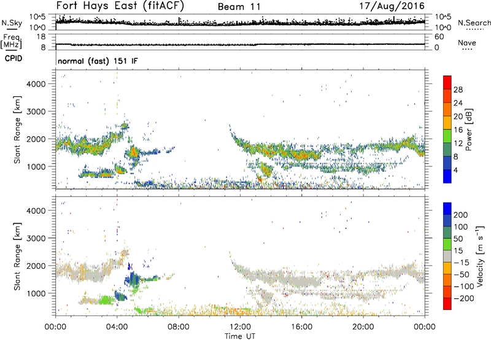The height and width of the screenshot is (340, 491).
Task: Click the '60' Nave axis tick label
Action: (439, 37)
